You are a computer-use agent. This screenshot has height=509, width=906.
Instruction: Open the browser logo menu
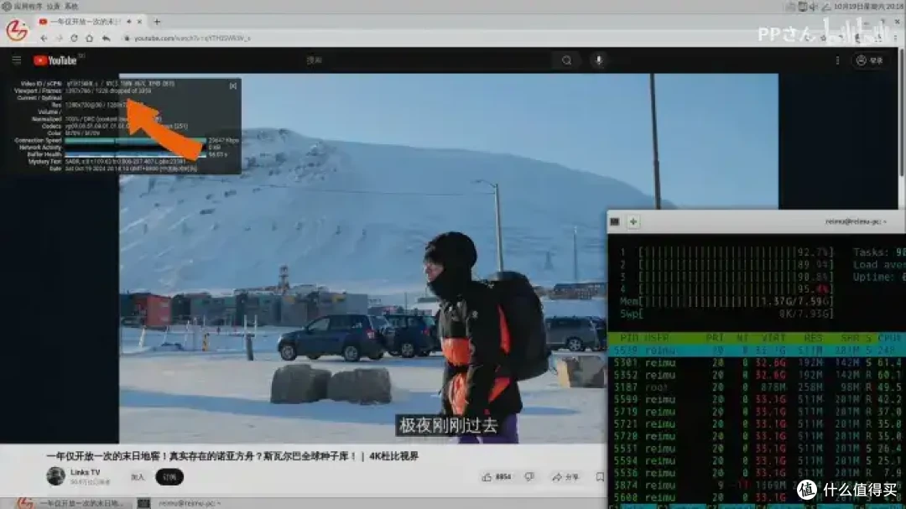click(16, 29)
